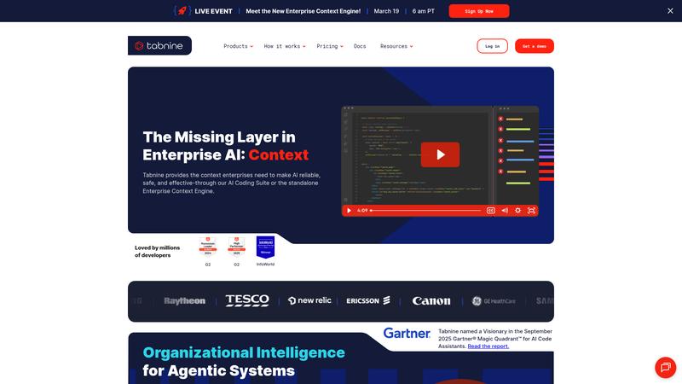Click the InfoWorld Winner badge
This screenshot has height=384, width=682.
point(265,247)
